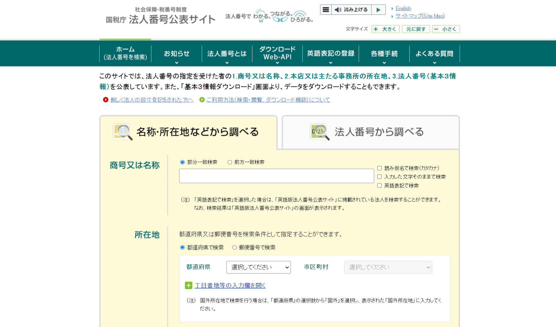The width and height of the screenshot is (556, 327).
Task: Expand the よくある質問 navigation menu
Action: pyautogui.click(x=435, y=54)
